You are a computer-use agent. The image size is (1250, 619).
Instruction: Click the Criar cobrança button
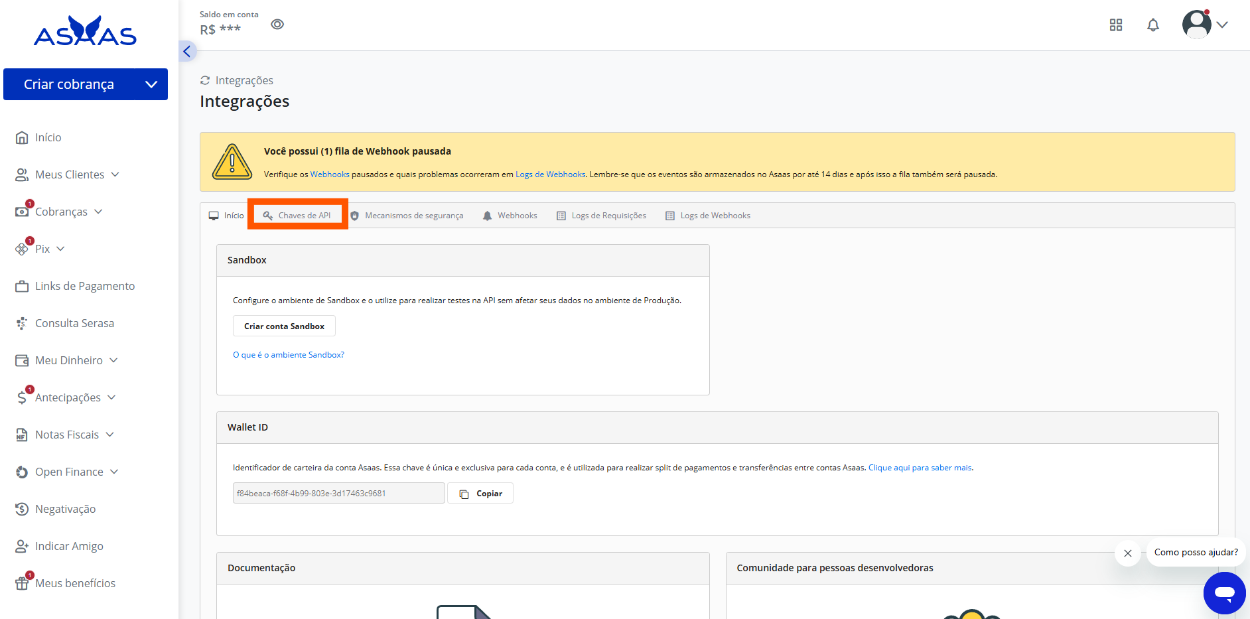point(69,84)
